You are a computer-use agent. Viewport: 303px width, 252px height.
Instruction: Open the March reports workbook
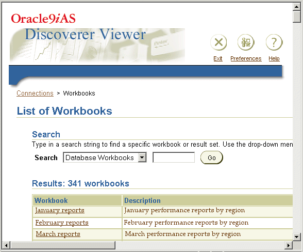[58, 234]
